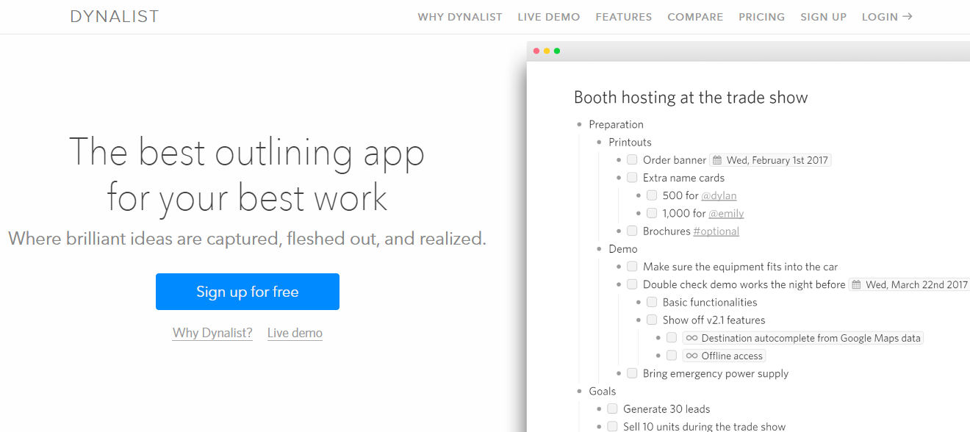Click the LOGIN arrow link
Viewport: 970px width, 432px height.
pyautogui.click(x=888, y=17)
